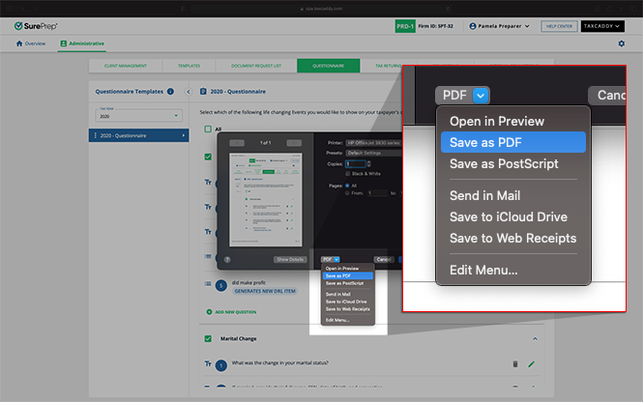The height and width of the screenshot is (402, 643).
Task: Choose Save as PostScript in small PDF menu
Action: pos(348,283)
